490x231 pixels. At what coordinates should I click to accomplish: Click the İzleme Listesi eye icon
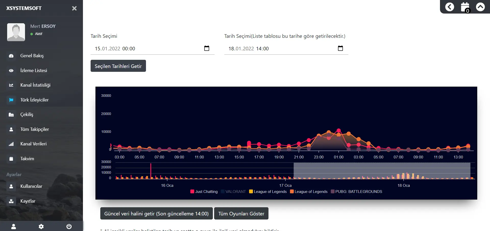pyautogui.click(x=11, y=71)
